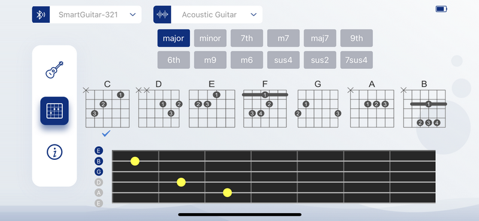Tap the sound waveform icon
479x221 pixels.
point(162,14)
